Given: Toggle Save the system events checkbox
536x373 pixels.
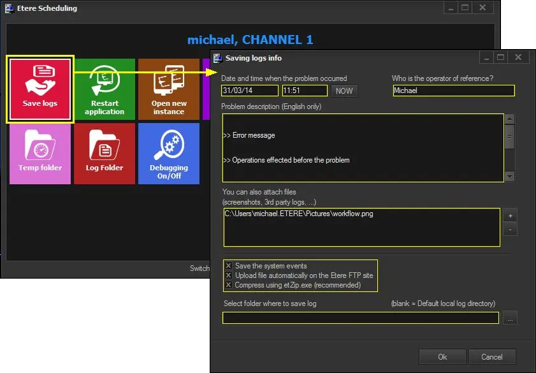Looking at the screenshot, I should [x=229, y=266].
